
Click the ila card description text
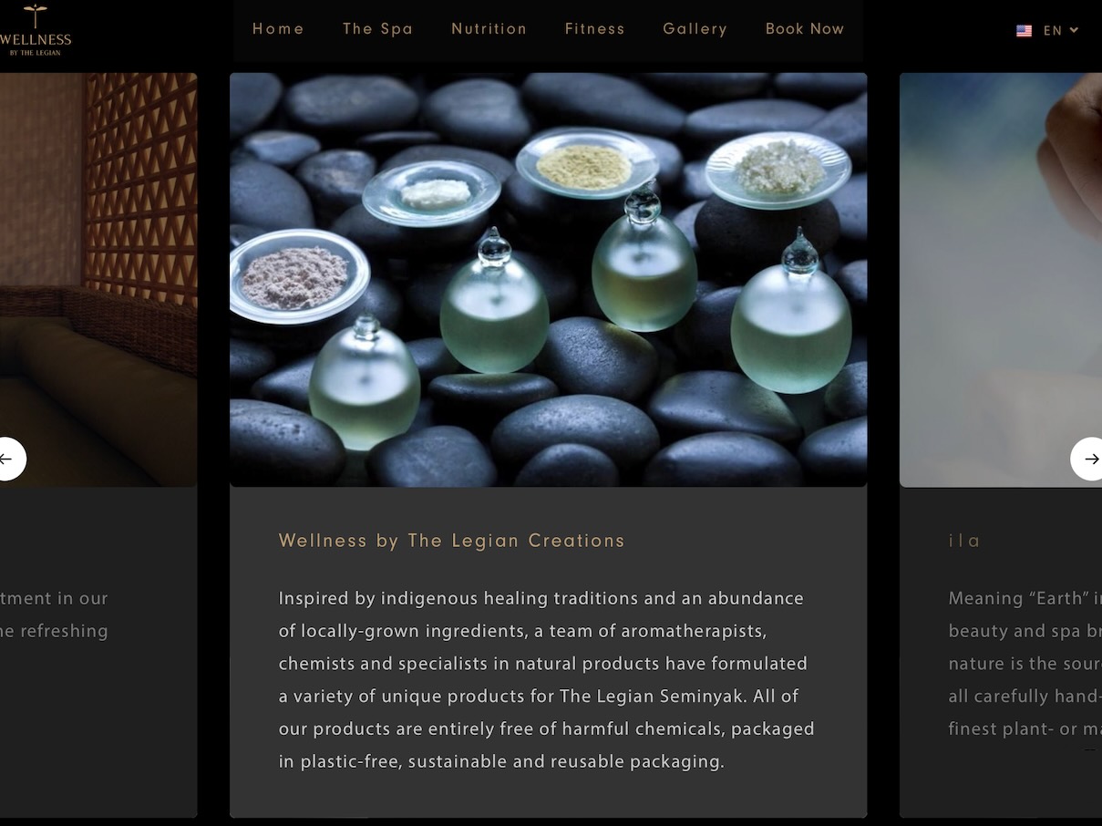1025,664
